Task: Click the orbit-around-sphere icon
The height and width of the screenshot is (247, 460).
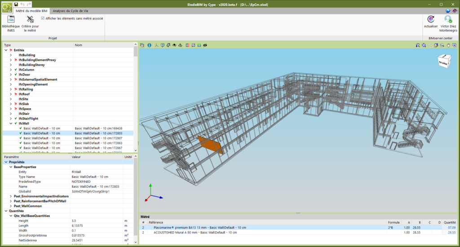Action: pyautogui.click(x=174, y=45)
